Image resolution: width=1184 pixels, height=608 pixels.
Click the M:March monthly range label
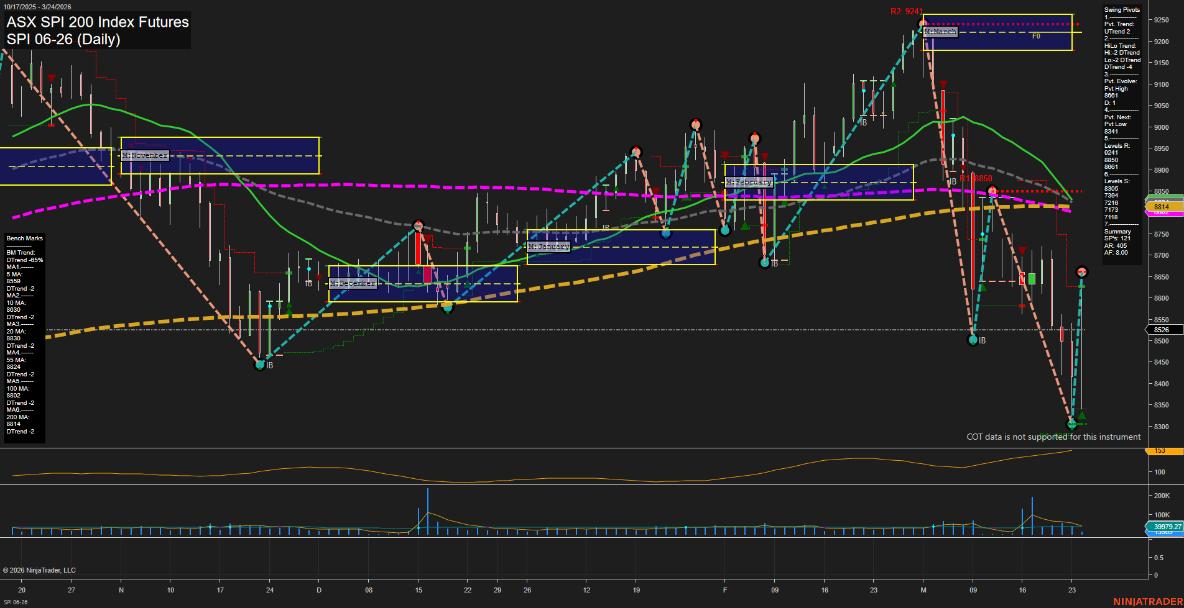(941, 32)
